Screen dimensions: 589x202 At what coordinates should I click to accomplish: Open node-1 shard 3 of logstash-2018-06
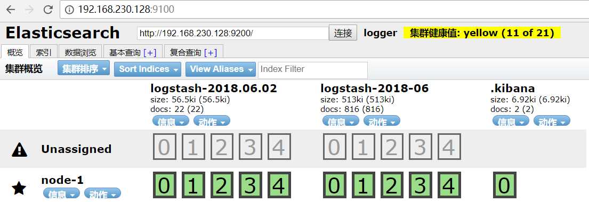tap(421, 185)
